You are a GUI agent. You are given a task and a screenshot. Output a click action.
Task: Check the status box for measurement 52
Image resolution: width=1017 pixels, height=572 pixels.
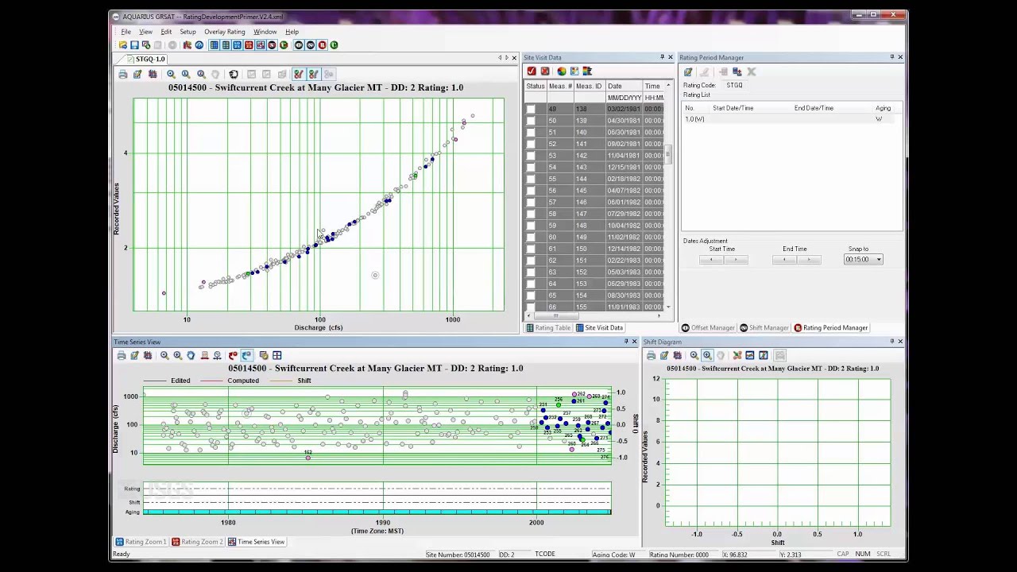click(x=531, y=144)
